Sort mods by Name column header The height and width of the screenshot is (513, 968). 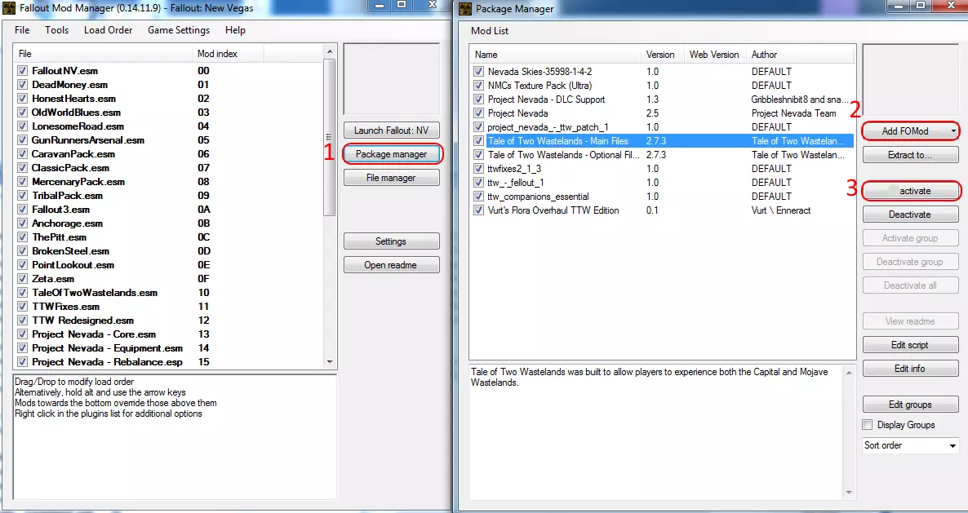[x=556, y=55]
